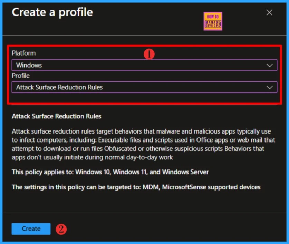Screen dimensions: 289x244
Task: Close the Create a profile pane
Action: point(269,13)
